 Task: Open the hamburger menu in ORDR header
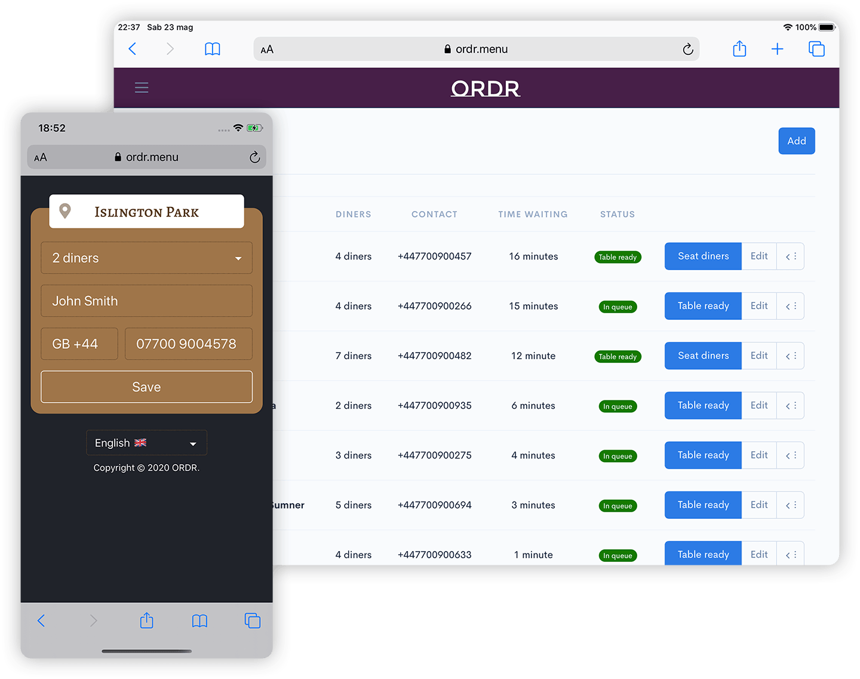(x=142, y=88)
